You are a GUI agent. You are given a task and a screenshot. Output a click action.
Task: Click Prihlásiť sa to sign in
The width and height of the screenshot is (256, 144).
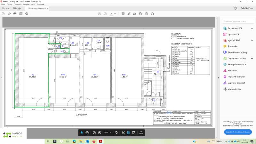pos(246,8)
